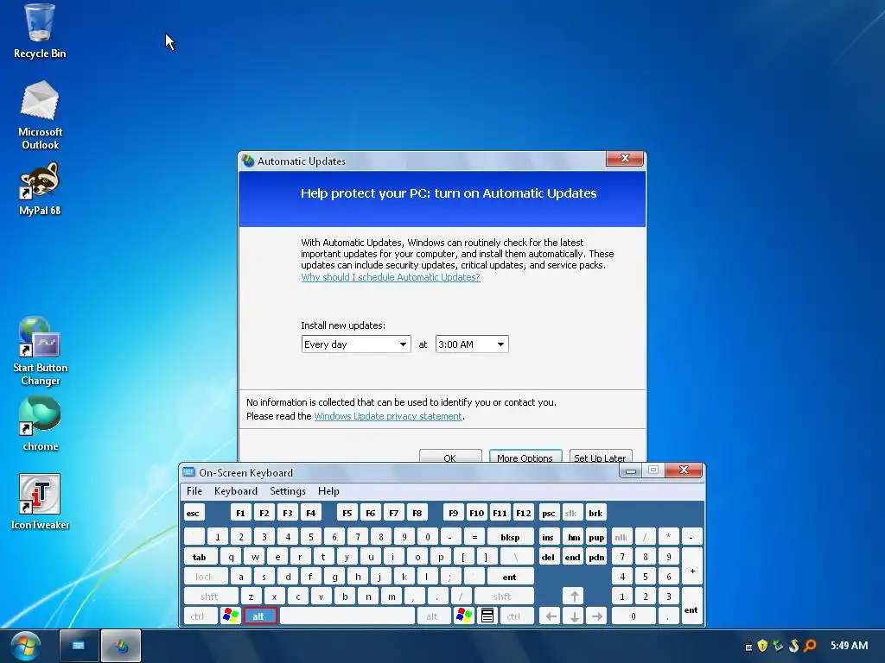This screenshot has height=663, width=885.
Task: Open the Start menu orb
Action: (x=25, y=646)
